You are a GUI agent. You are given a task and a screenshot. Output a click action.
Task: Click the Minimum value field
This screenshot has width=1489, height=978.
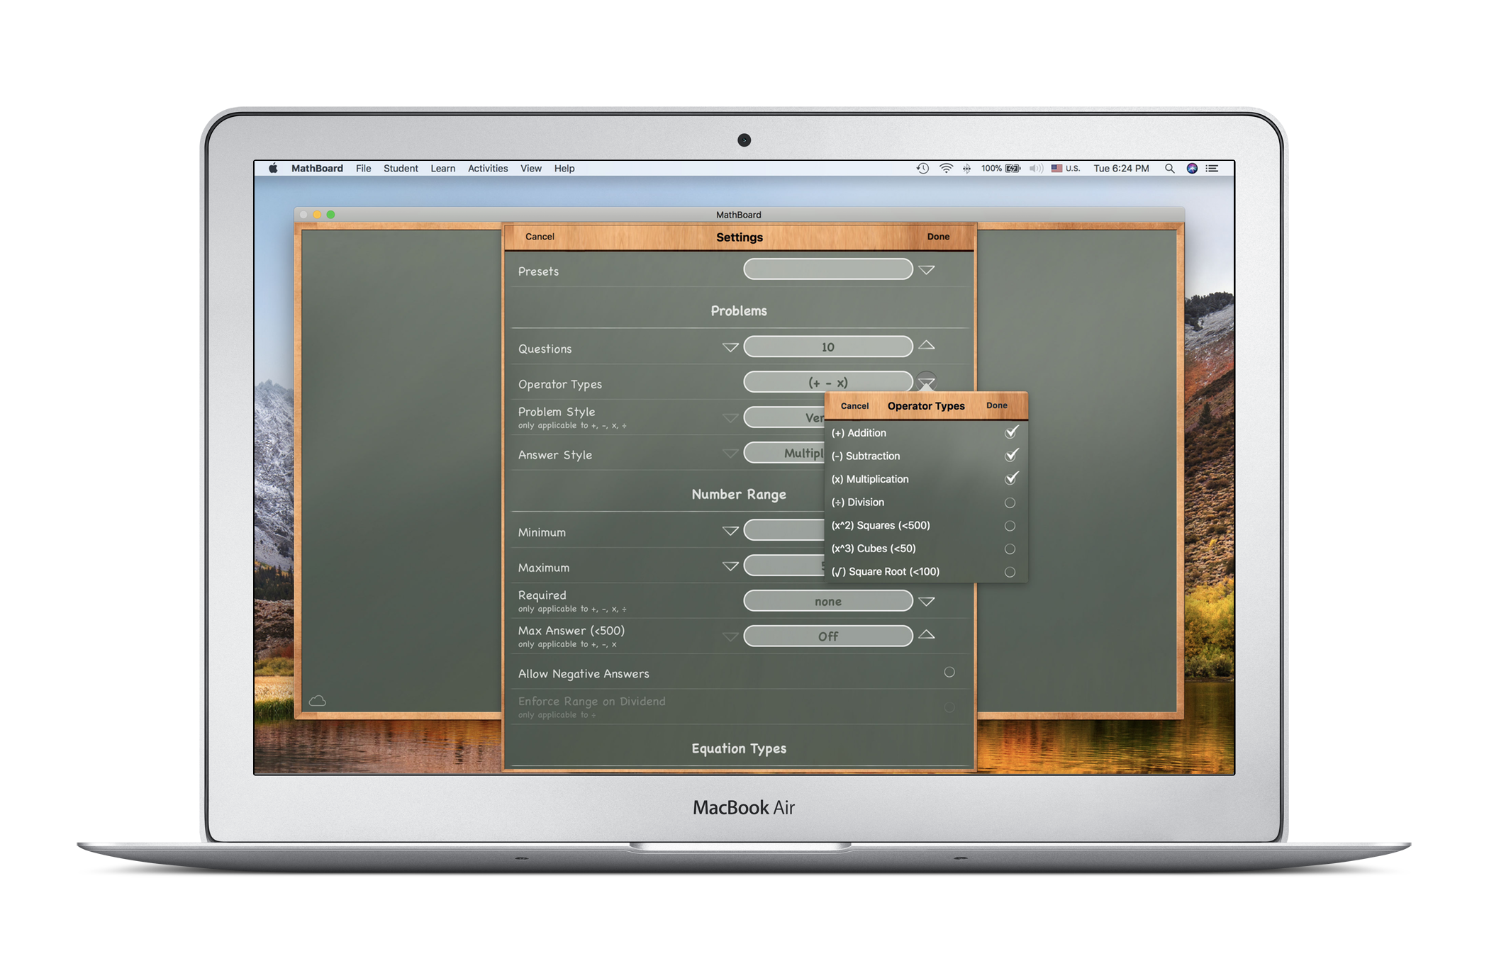pyautogui.click(x=784, y=530)
